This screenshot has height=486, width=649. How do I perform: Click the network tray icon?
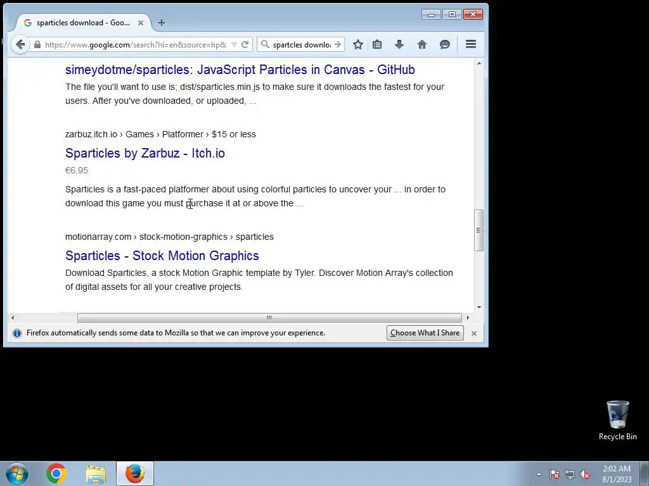point(570,474)
